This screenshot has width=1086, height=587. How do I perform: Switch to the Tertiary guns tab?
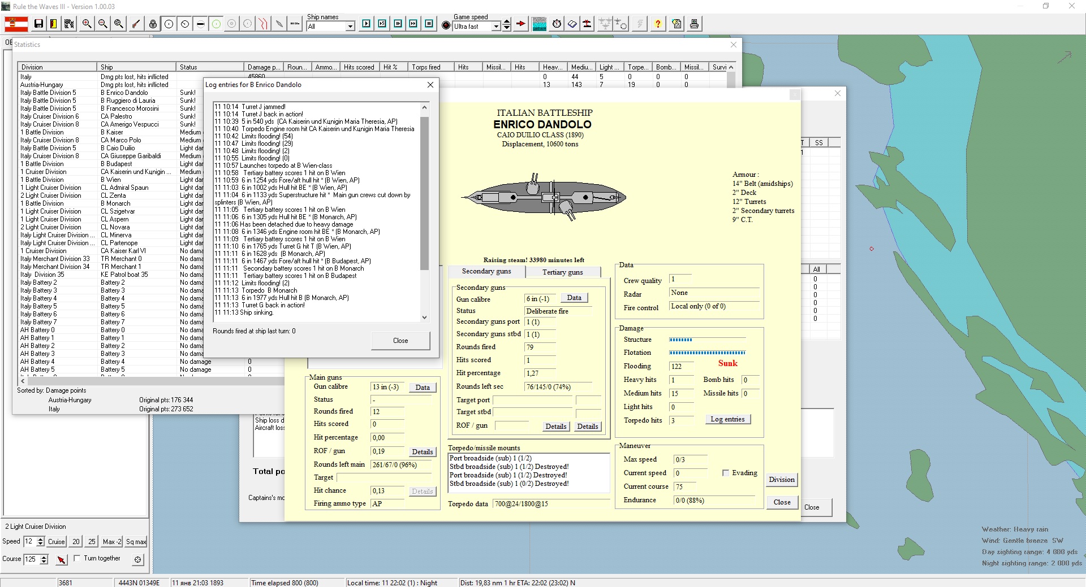562,272
